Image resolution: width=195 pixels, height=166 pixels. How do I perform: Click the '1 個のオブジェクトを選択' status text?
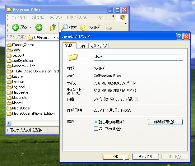coord(25,130)
